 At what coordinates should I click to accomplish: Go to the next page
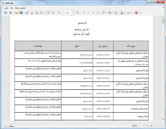(93, 13)
